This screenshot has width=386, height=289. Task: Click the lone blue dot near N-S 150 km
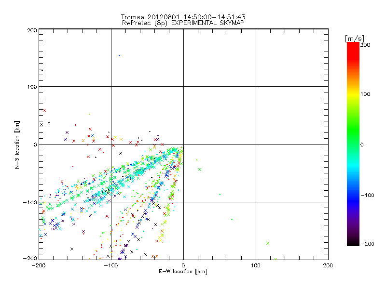(119, 55)
